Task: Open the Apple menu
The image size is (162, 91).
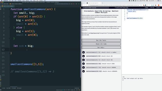Action: pos(2,1)
